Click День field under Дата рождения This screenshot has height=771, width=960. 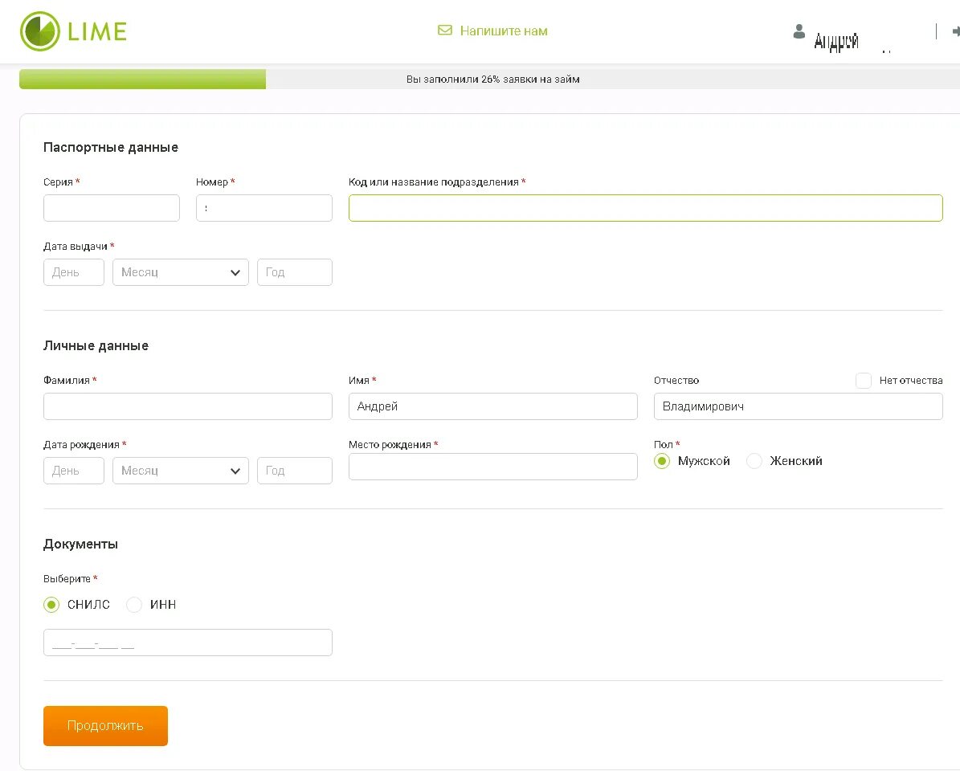pyautogui.click(x=73, y=471)
